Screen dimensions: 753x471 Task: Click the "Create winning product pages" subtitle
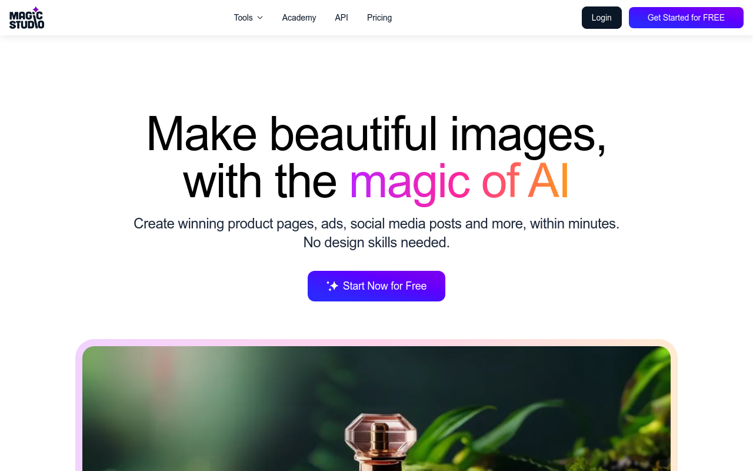(x=376, y=224)
